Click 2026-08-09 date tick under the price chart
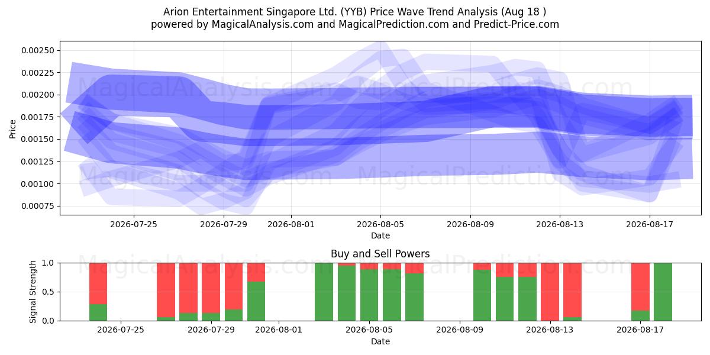 [x=470, y=224]
